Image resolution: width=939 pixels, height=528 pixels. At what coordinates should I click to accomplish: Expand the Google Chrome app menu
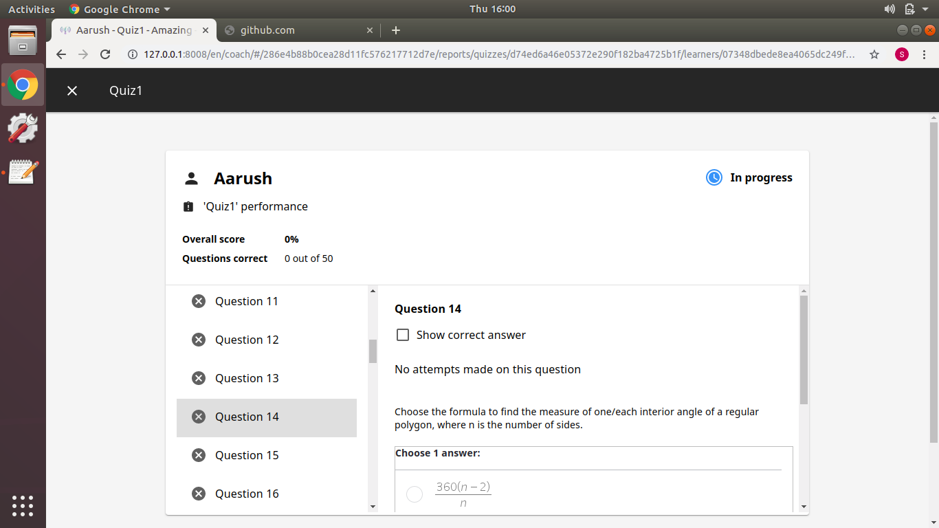pyautogui.click(x=120, y=9)
